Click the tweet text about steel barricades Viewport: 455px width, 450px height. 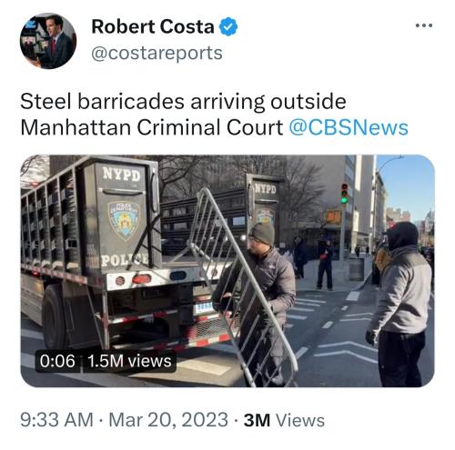214,115
